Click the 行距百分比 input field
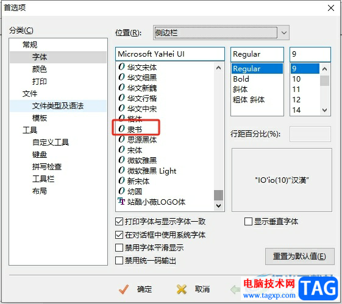This screenshot has height=304, width=342. [310, 134]
